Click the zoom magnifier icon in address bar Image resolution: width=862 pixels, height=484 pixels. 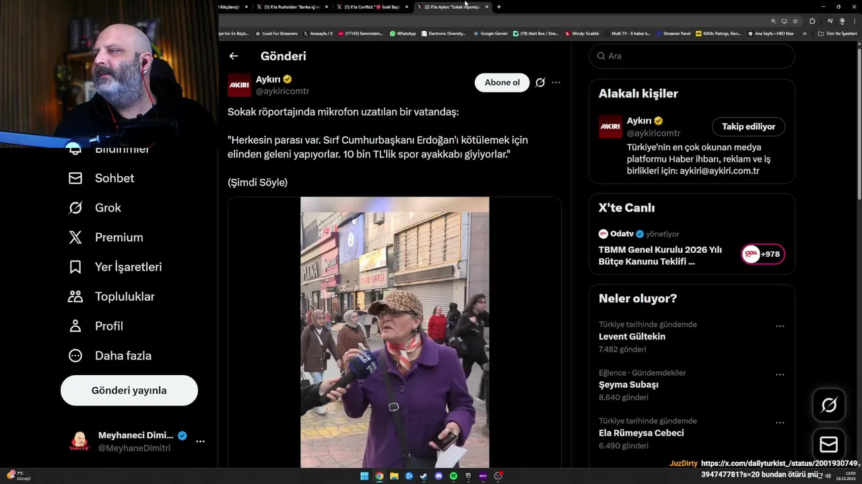tap(774, 21)
